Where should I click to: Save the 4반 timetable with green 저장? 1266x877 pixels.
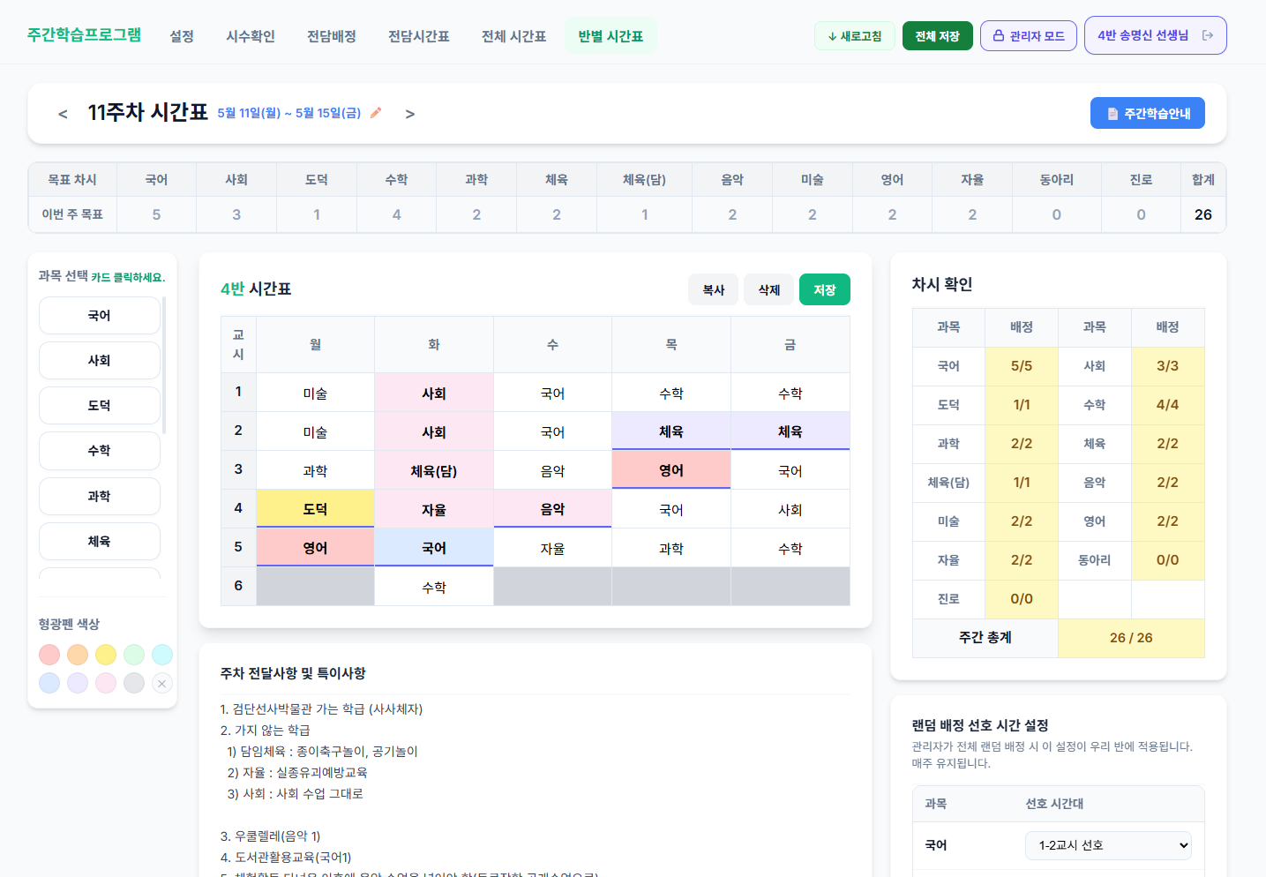[x=825, y=289]
